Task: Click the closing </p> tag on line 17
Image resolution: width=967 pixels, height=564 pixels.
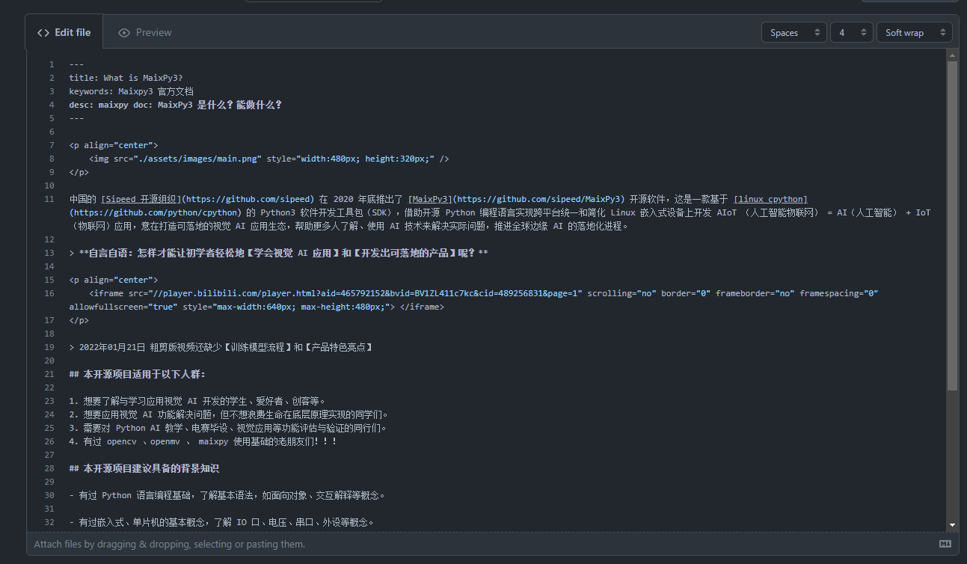Action: pos(79,320)
